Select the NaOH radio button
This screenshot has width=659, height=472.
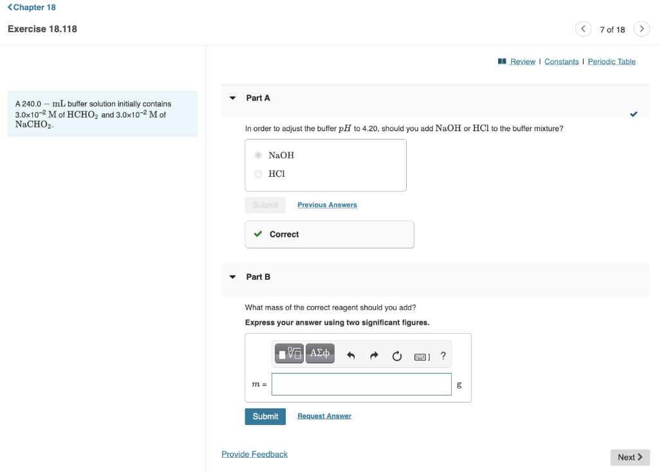click(258, 154)
